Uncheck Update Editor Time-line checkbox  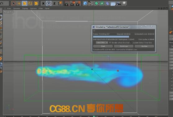click(131, 43)
